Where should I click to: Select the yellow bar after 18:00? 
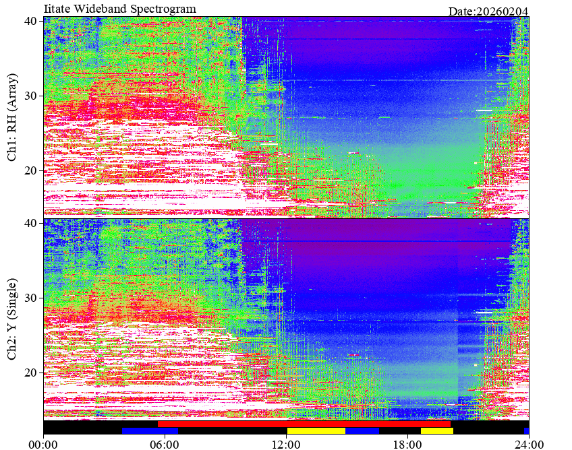[x=437, y=430]
